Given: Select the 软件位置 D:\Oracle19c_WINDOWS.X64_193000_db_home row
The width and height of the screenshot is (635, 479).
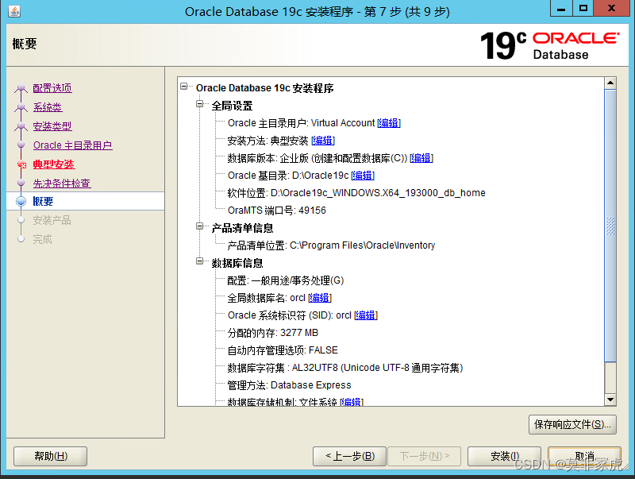Looking at the screenshot, I should (356, 193).
